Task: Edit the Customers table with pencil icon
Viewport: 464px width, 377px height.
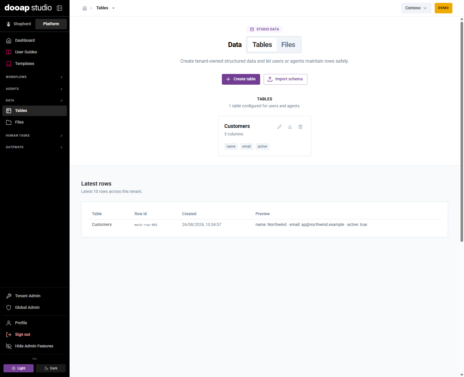Action: point(280,127)
